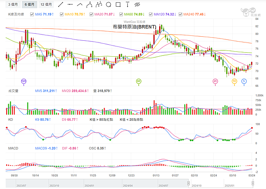
Task: Click the MA240 77.46 label
Action: pyautogui.click(x=195, y=15)
